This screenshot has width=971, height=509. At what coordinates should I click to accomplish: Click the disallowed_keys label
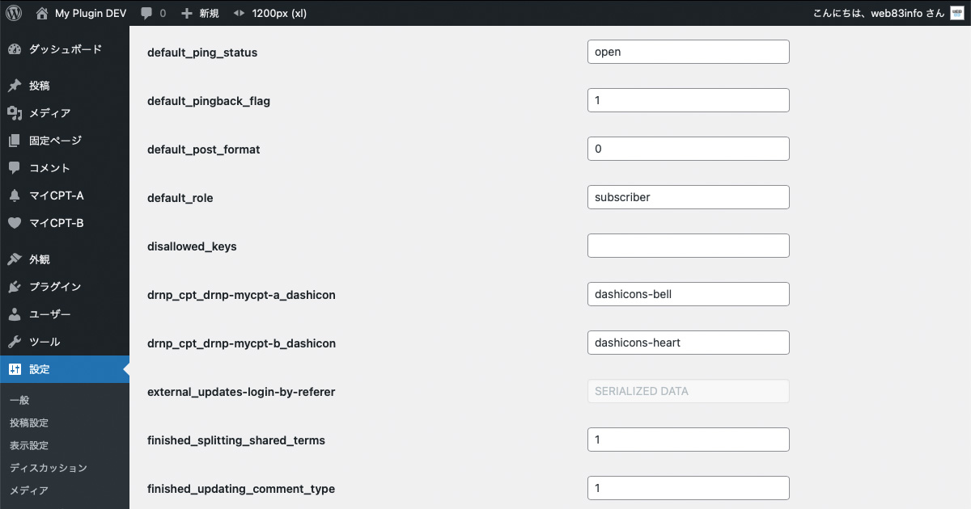192,246
